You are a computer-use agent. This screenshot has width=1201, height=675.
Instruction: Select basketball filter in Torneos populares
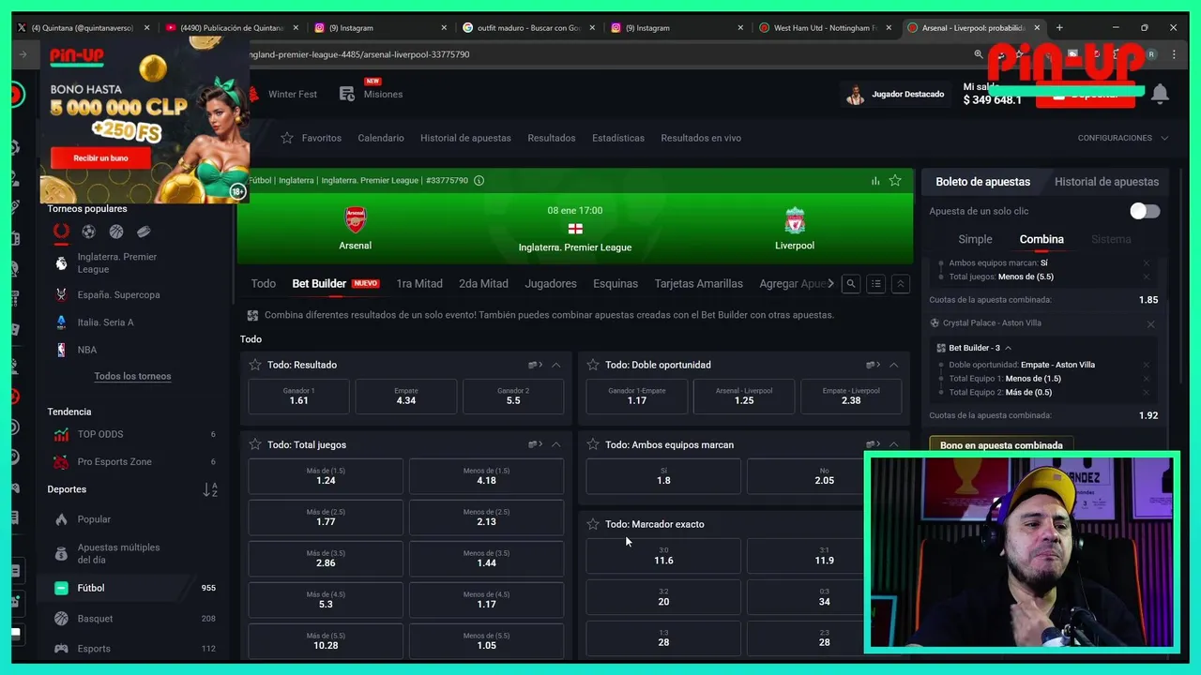(x=116, y=232)
